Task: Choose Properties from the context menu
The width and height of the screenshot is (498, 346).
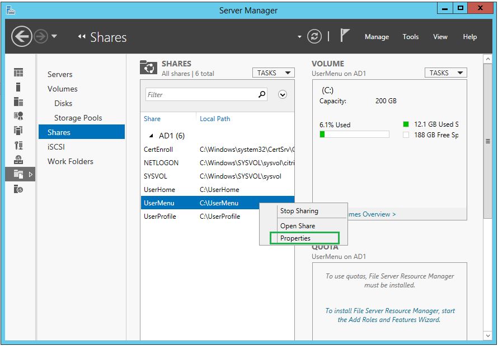Action: point(295,238)
